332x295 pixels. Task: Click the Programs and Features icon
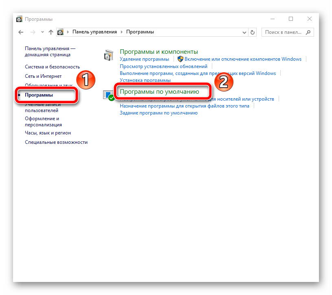pyautogui.click(x=109, y=55)
